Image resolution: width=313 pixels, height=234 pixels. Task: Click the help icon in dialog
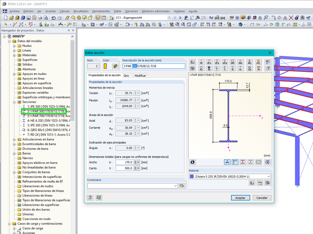tap(90, 197)
